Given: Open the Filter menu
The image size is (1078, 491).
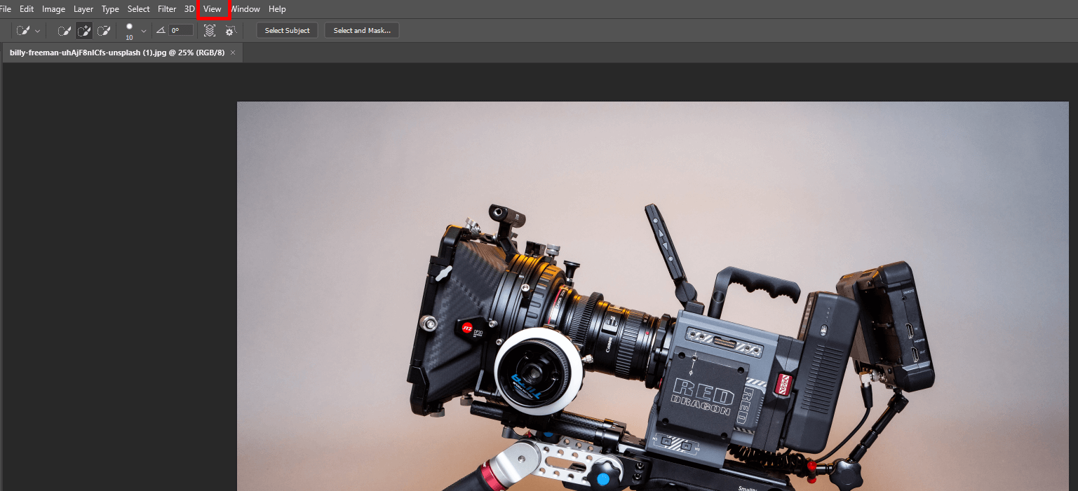Looking at the screenshot, I should pyautogui.click(x=167, y=9).
